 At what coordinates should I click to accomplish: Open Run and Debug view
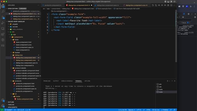click(x=3, y=23)
